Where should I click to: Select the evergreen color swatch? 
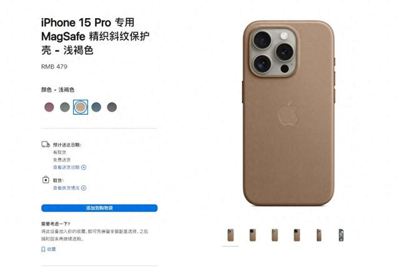65,107
